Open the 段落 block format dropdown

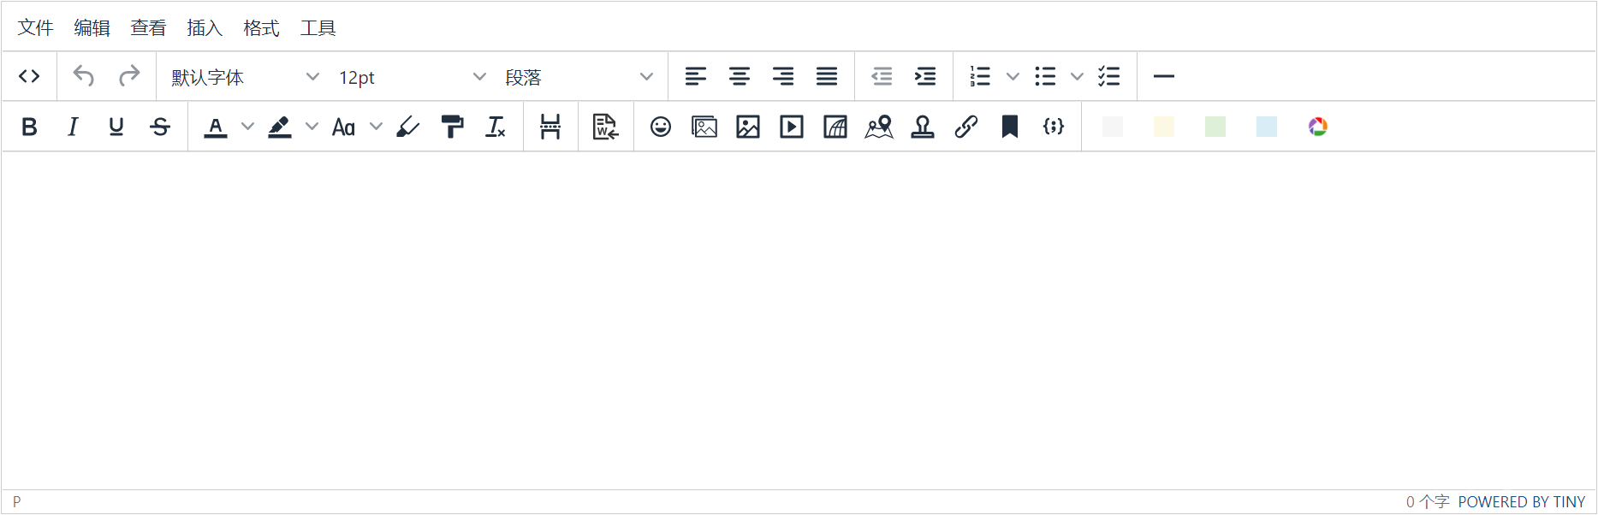[x=579, y=77]
